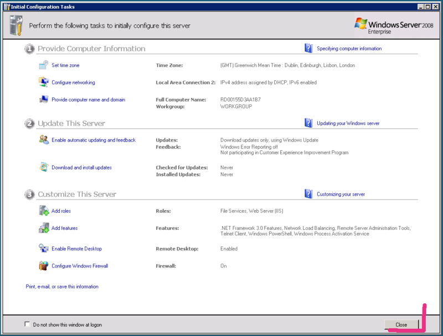Open Enable automatic updating and feedback link
Image resolution: width=443 pixels, height=336 pixels.
[94, 140]
